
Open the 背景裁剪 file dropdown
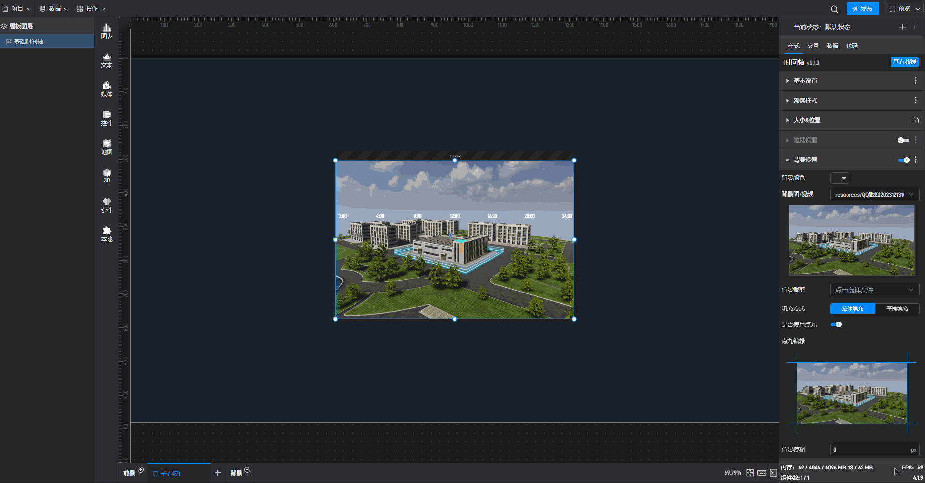pos(874,290)
